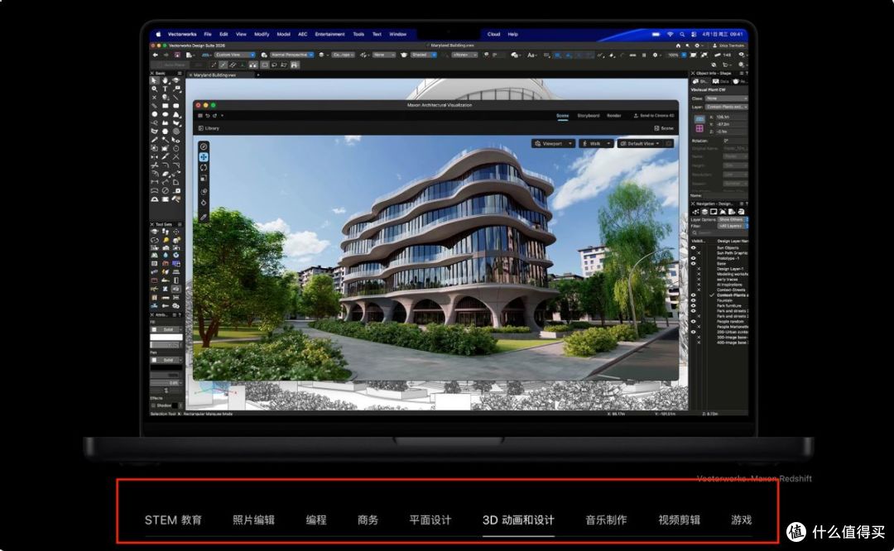Open the Filter All Layers dropdown
Image resolution: width=894 pixels, height=551 pixels.
tap(732, 226)
